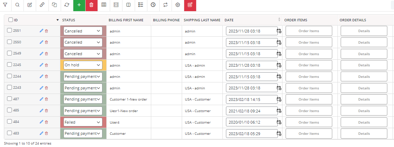Check the box for order 2243
This screenshot has height=147, width=394.
9,88
